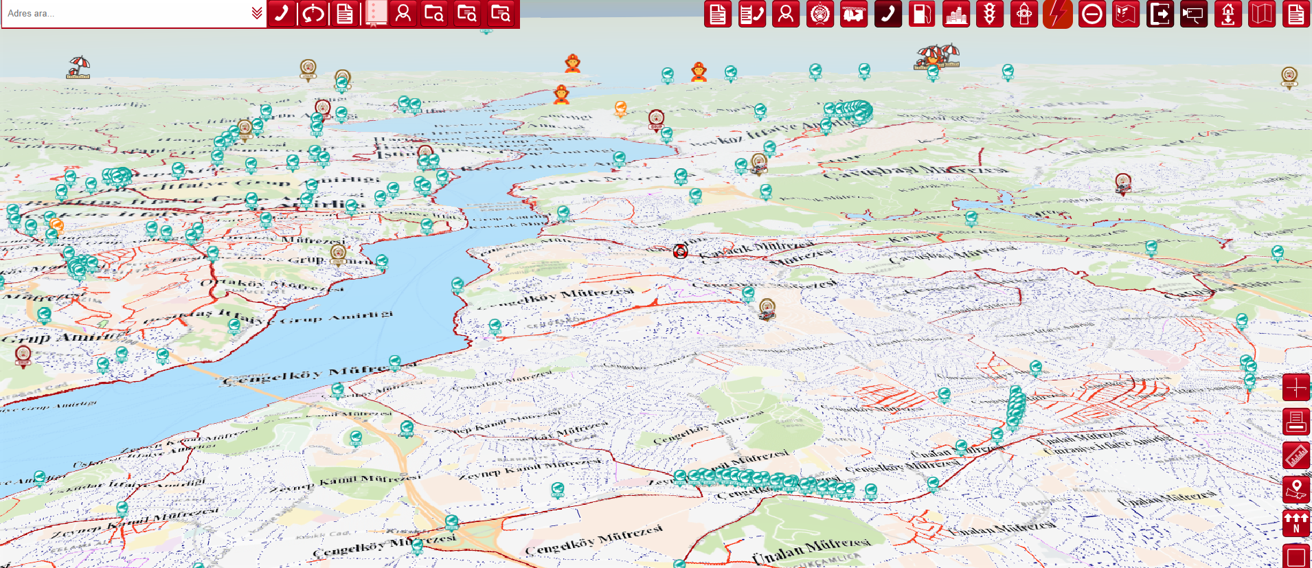Click the rotate/refresh view icon
The image size is (1312, 568).
point(313,13)
